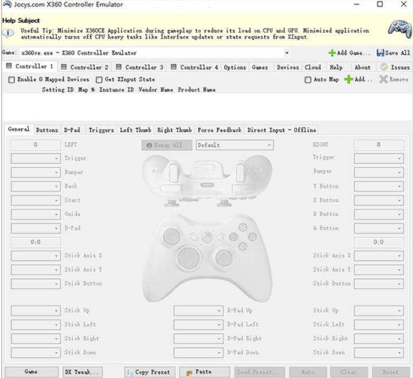Click the Paste clipboard icon
Screen dimensions: 413x378
(x=189, y=372)
